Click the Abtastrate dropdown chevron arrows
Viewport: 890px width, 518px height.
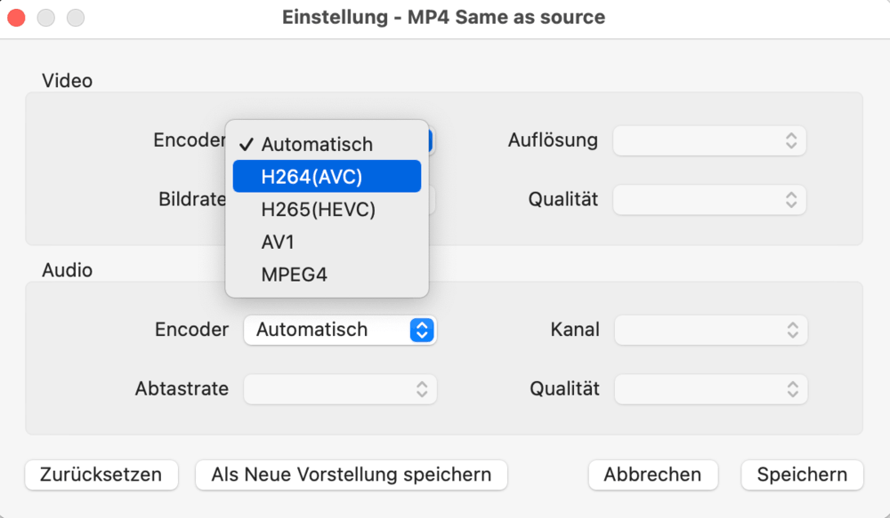[422, 389]
